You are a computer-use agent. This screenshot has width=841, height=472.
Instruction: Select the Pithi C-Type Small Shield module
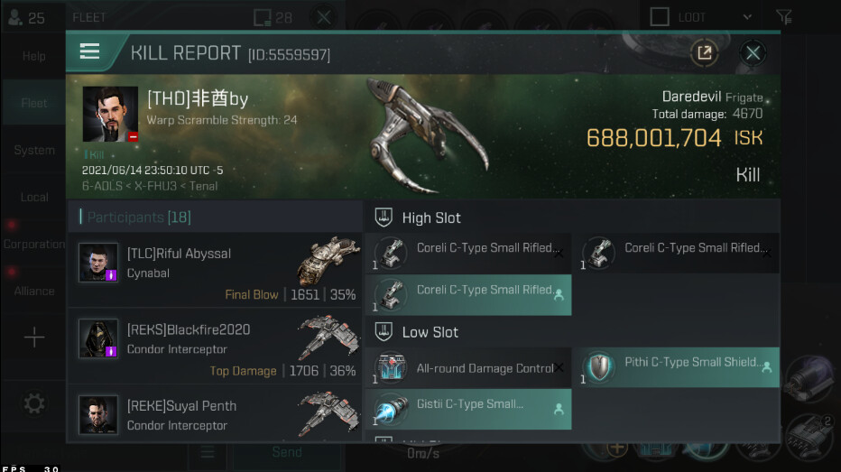(x=679, y=367)
